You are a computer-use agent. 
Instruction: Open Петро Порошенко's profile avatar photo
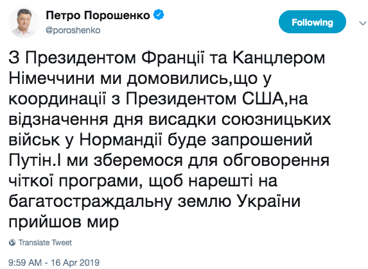coord(24,22)
